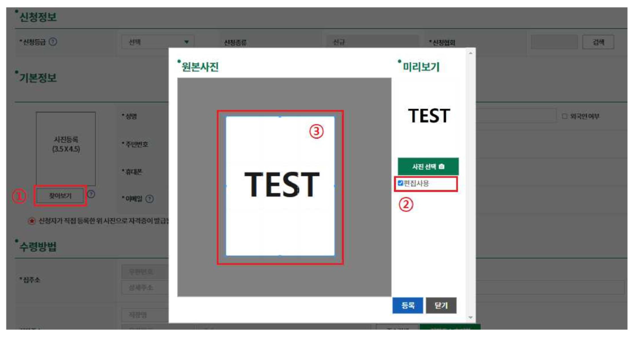Click the 신청정보 section heading
Viewport: 634px width, 337px height.
[38, 17]
